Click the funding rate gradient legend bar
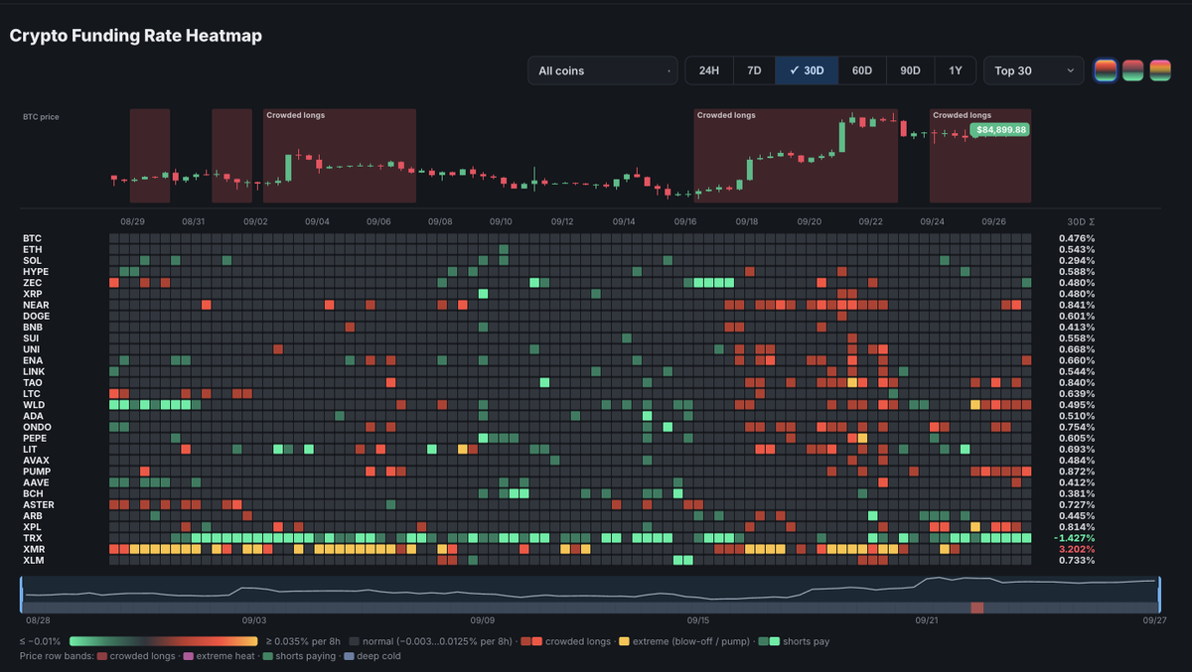Viewport: 1192px width, 672px height. tap(165, 641)
